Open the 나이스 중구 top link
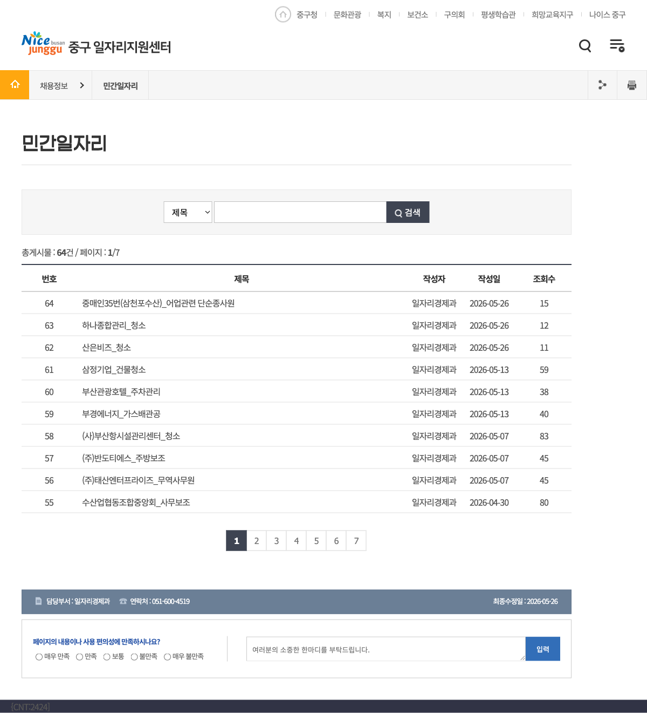The image size is (647, 713). pos(607,15)
